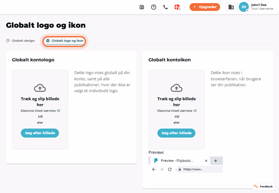Click the plus new tab button in preview
279x193 pixels.
[215, 161]
